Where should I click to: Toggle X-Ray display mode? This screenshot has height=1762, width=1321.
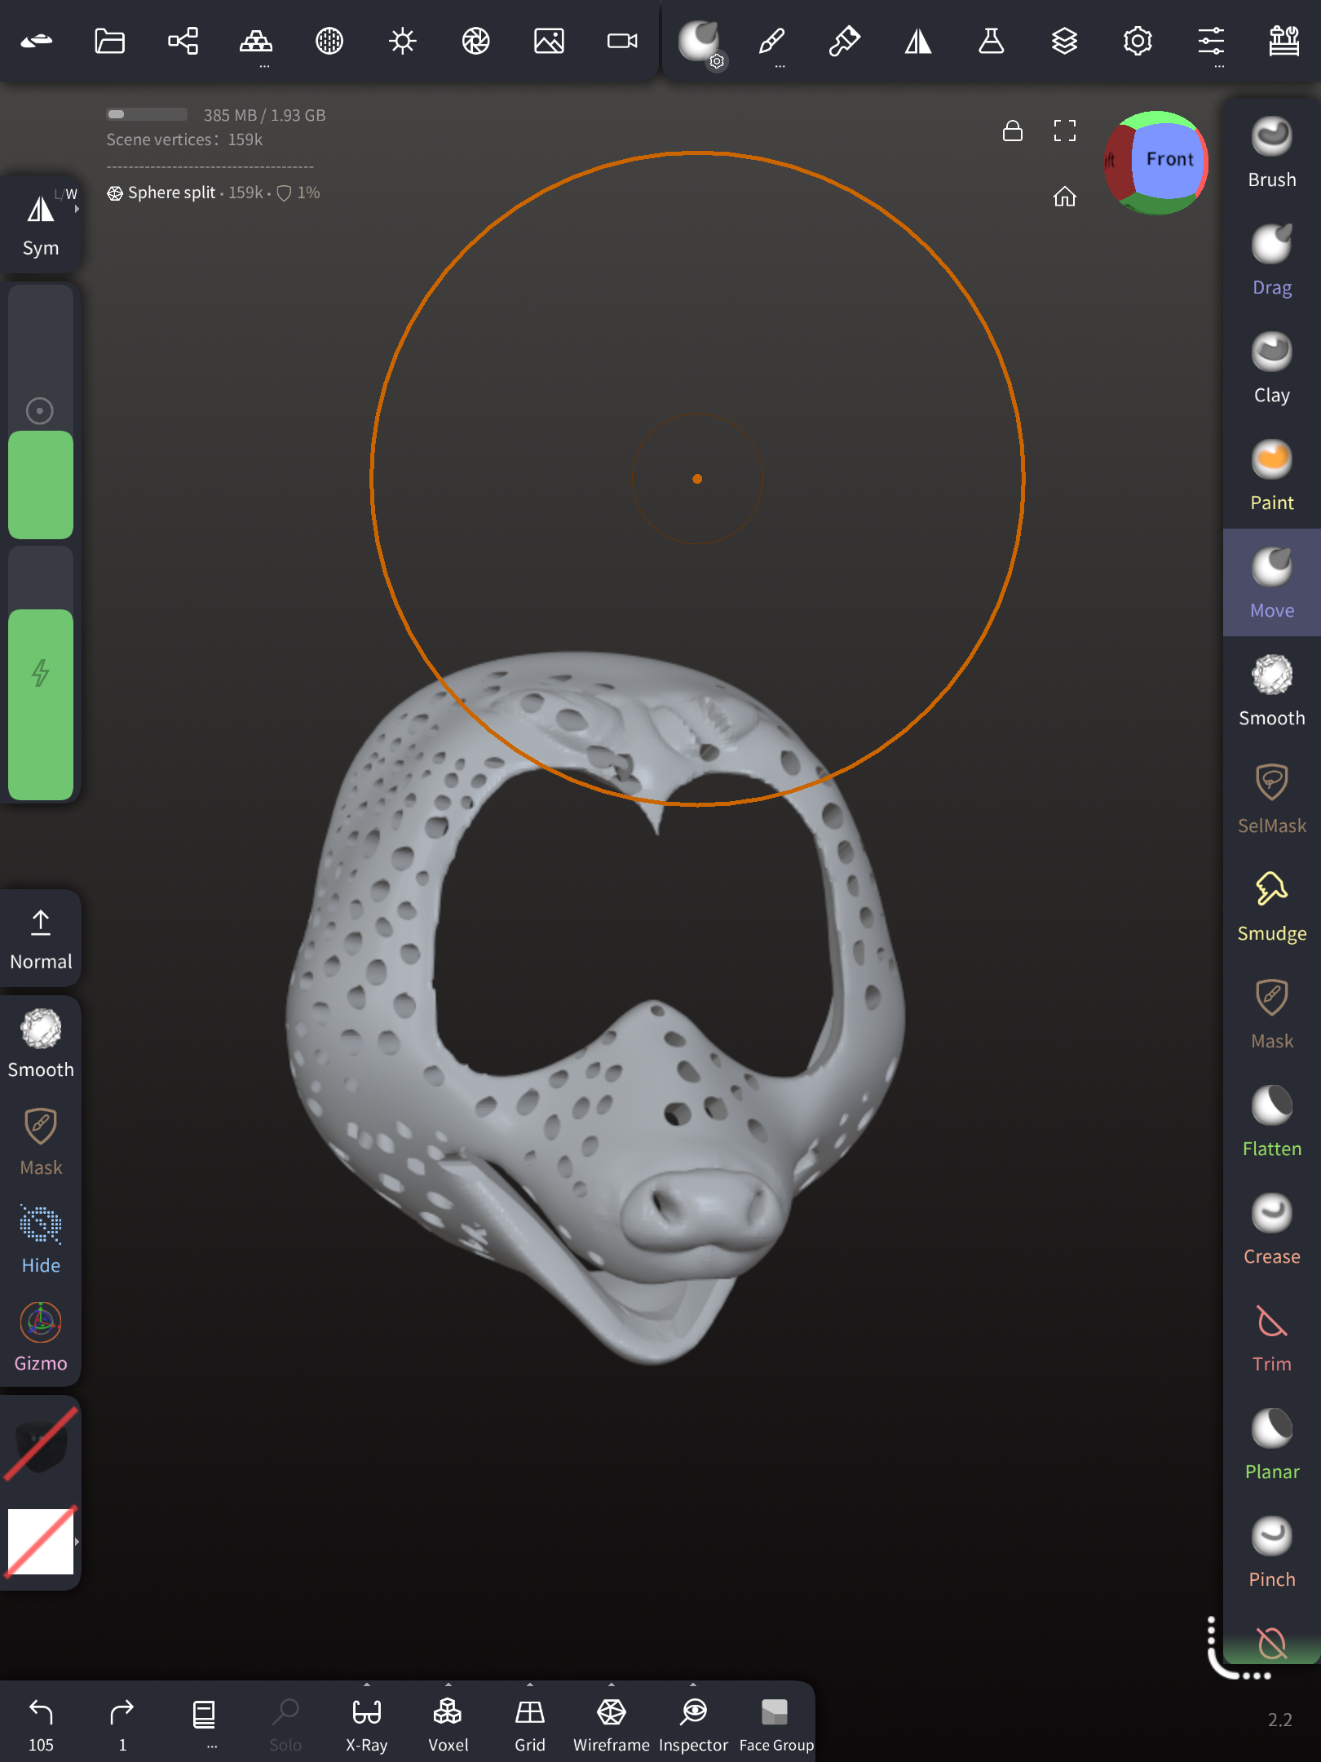click(367, 1723)
